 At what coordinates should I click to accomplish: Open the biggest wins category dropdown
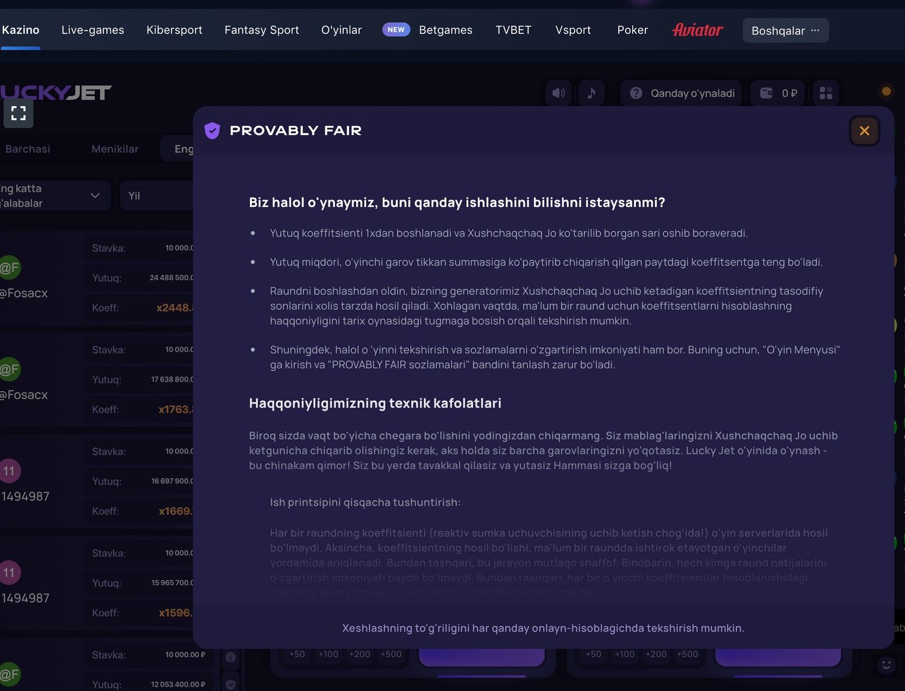(x=54, y=196)
